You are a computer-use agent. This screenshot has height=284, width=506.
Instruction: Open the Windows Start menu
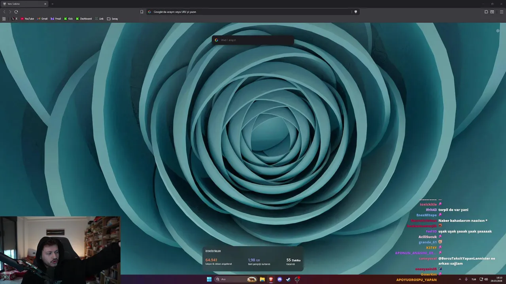[209, 279]
